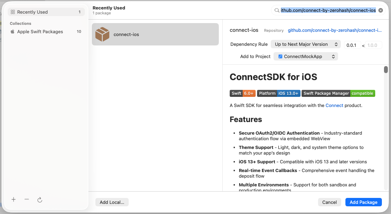391x214 pixels.
Task: Click the Recently Used grid icon
Action: coord(13,12)
